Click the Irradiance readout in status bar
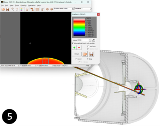Viewport: 160px width, 126px height. pos(60,66)
